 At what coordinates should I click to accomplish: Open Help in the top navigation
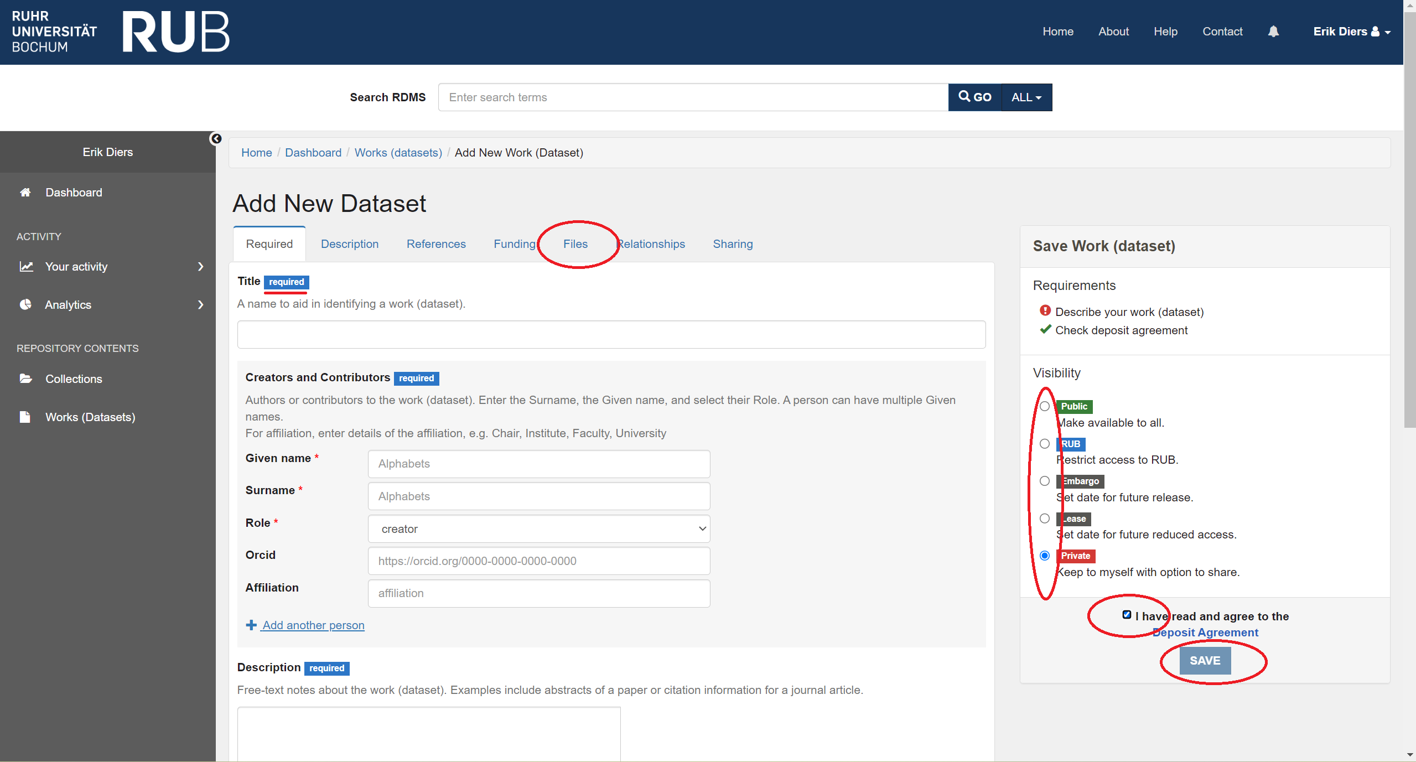point(1166,32)
